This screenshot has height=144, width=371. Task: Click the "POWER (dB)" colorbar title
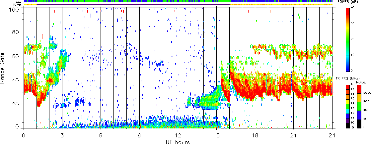(x=348, y=2)
